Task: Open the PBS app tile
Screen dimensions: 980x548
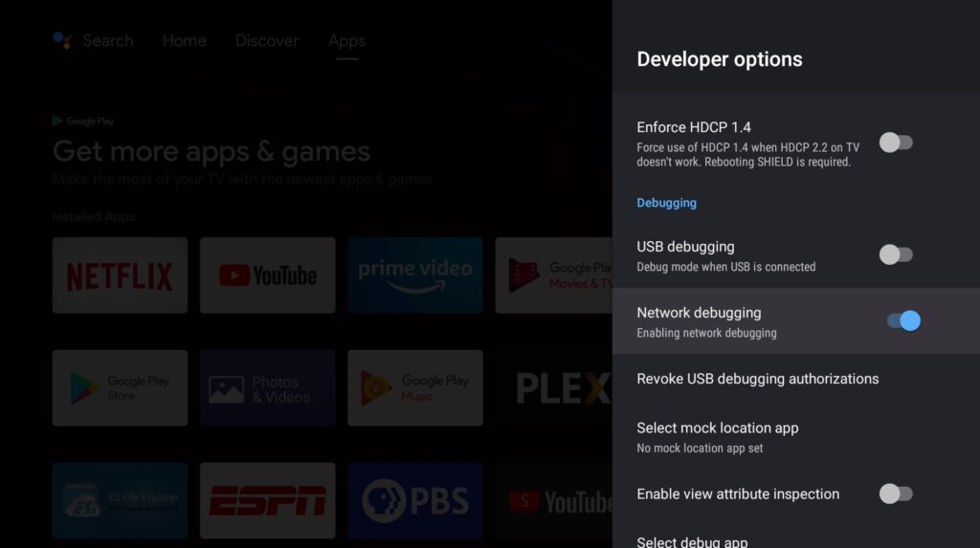Action: tap(415, 500)
